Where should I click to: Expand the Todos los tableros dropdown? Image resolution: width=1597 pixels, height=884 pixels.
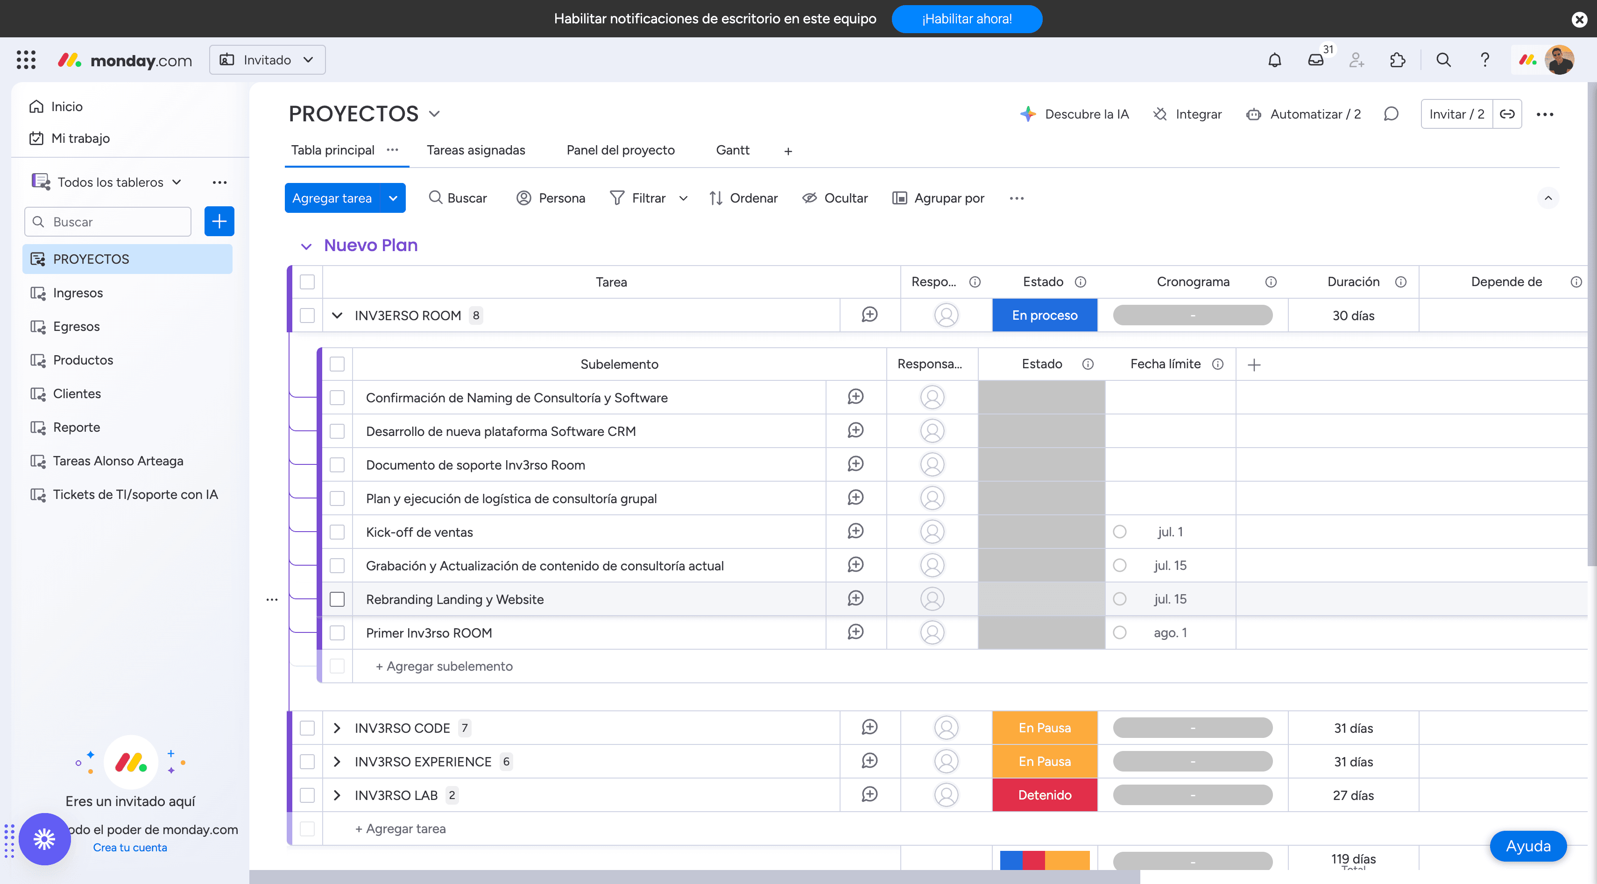(x=177, y=182)
